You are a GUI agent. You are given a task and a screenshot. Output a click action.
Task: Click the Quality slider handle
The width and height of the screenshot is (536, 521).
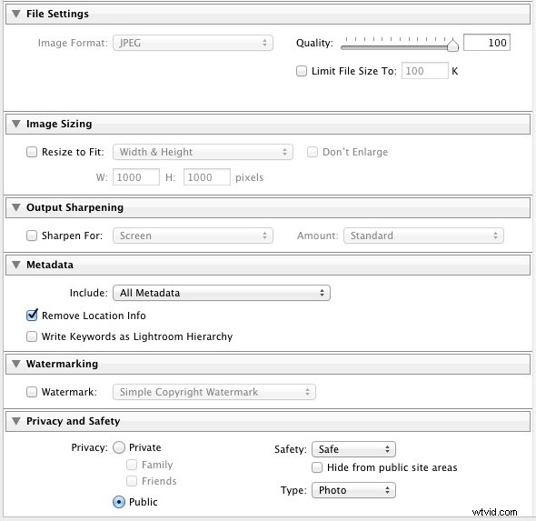pyautogui.click(x=452, y=45)
